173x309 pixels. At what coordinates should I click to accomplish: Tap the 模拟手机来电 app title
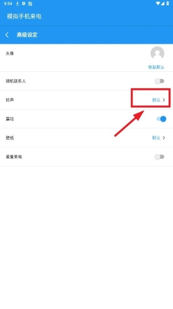tap(24, 16)
